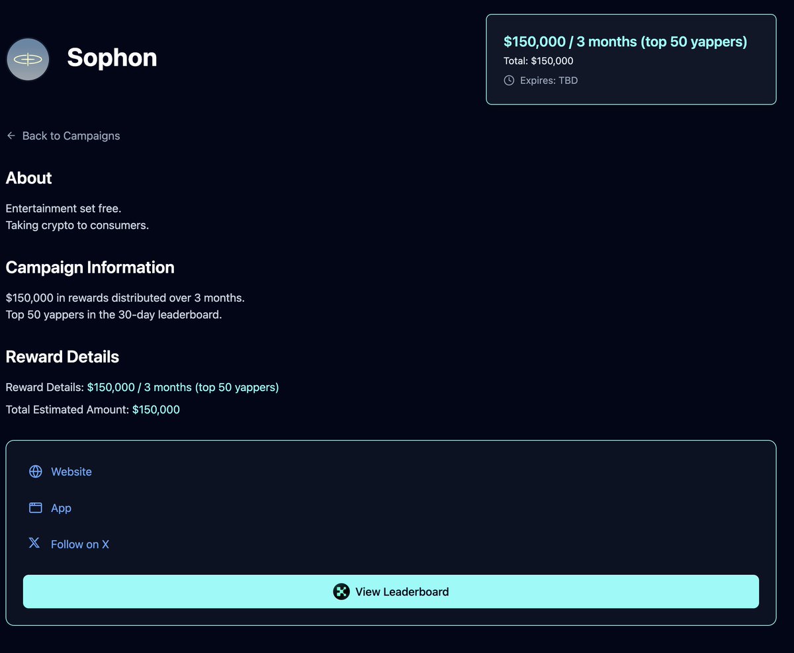Open the Follow on X link
This screenshot has width=794, height=653.
tap(80, 544)
